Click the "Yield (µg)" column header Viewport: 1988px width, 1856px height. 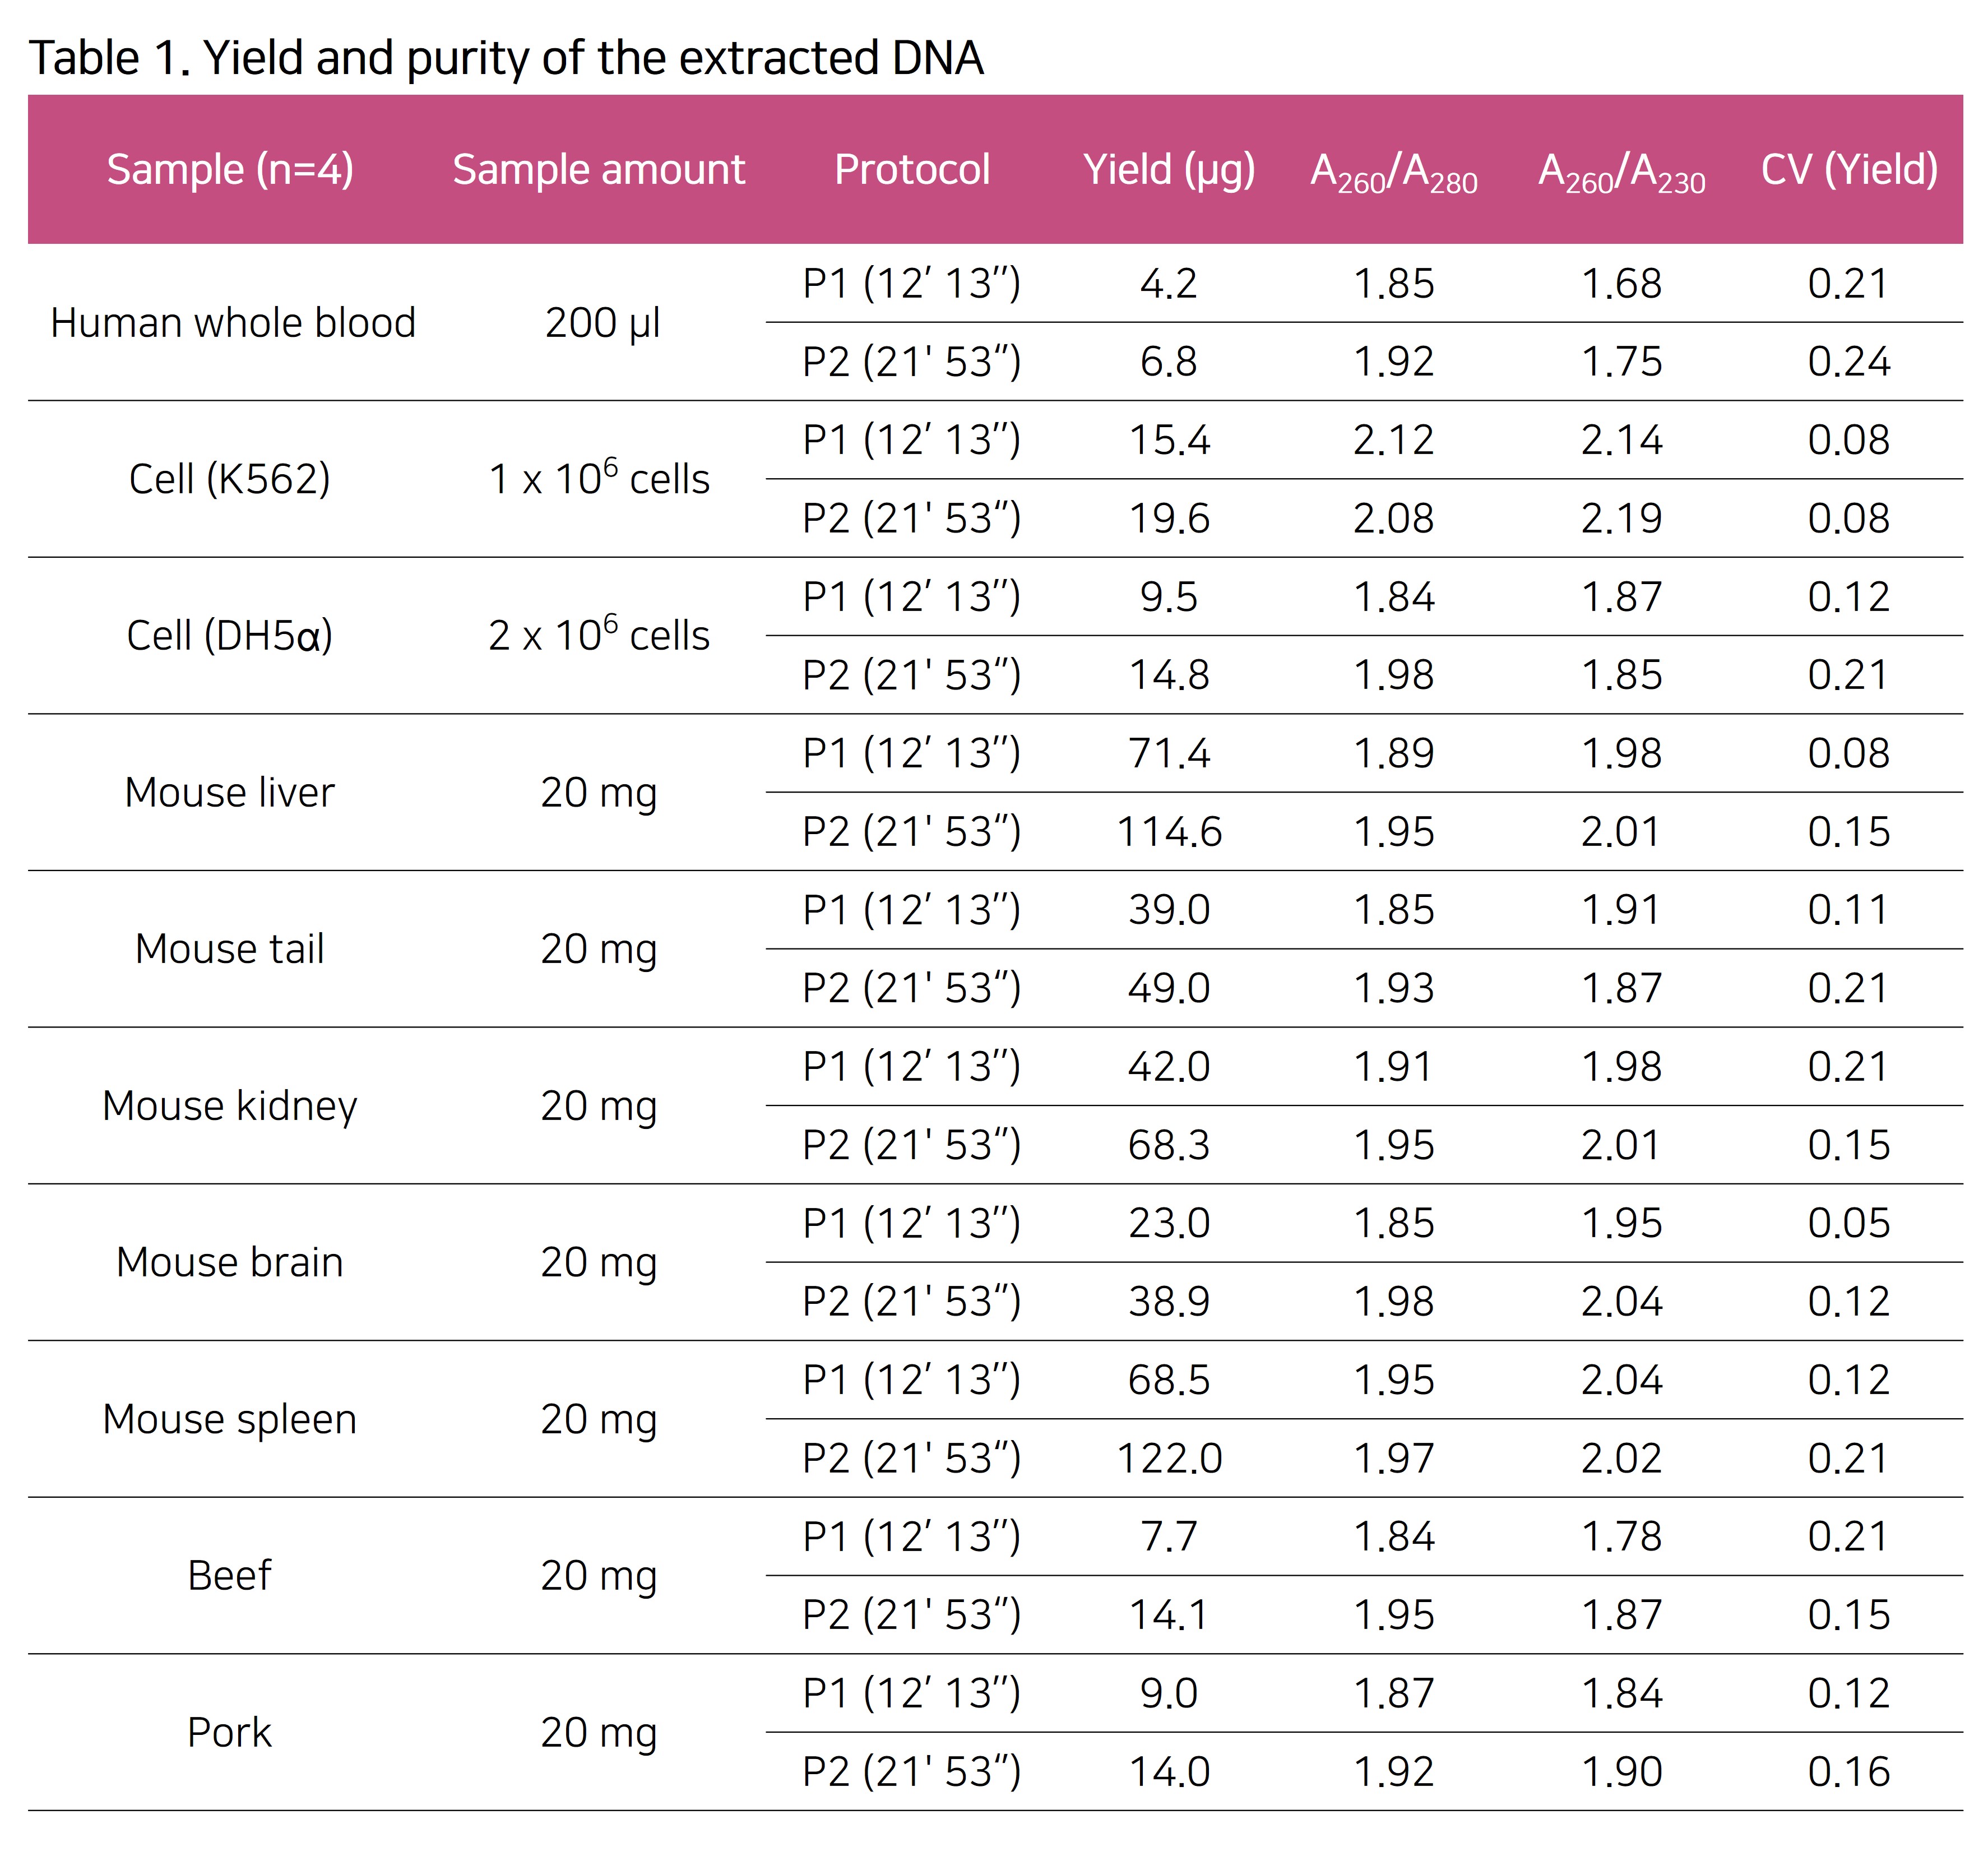[1169, 169]
